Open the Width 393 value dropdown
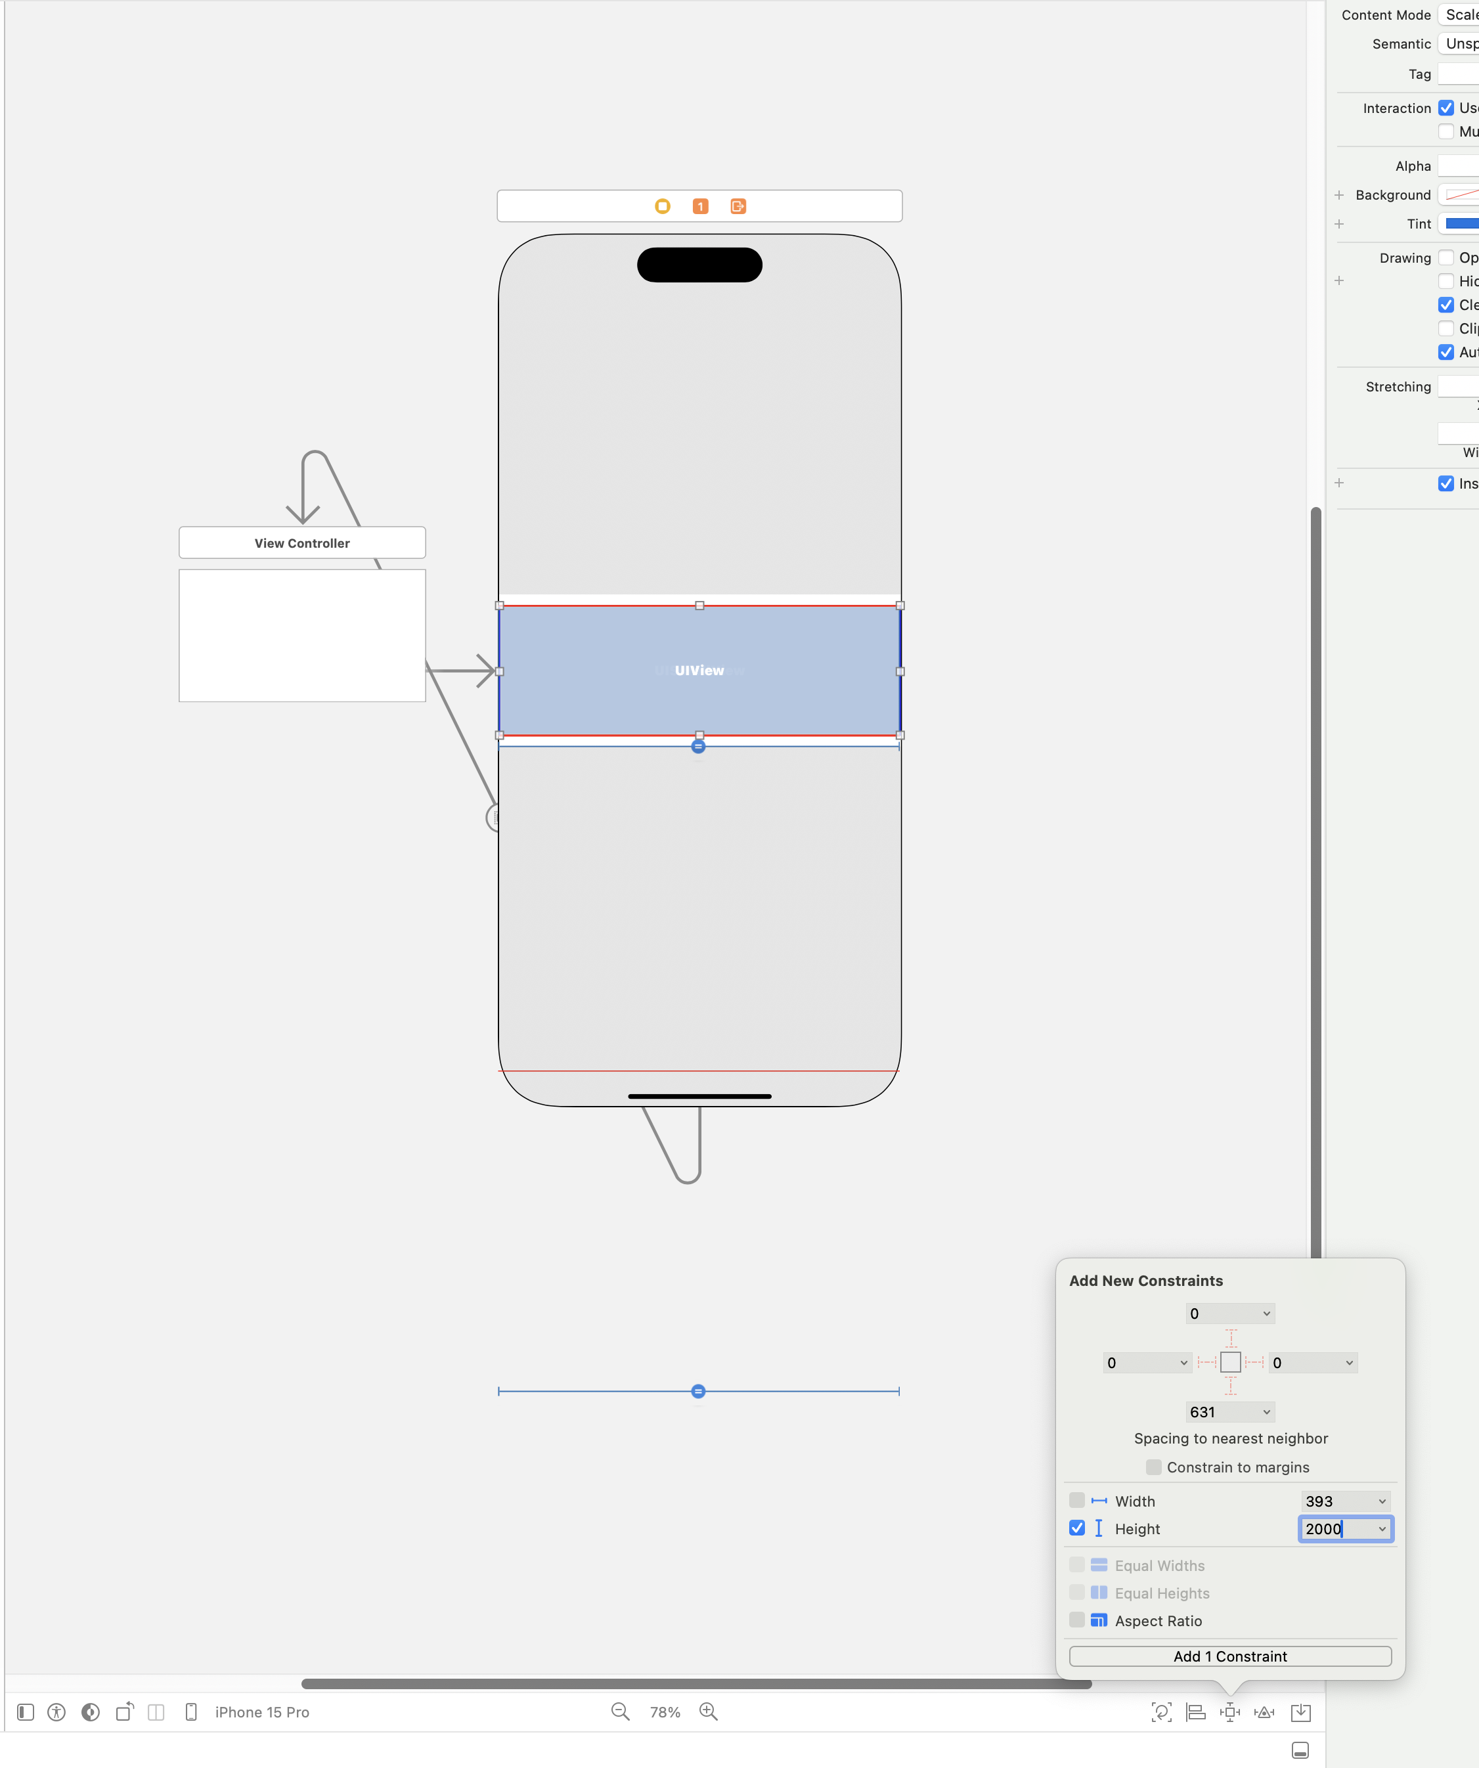 click(x=1381, y=1501)
